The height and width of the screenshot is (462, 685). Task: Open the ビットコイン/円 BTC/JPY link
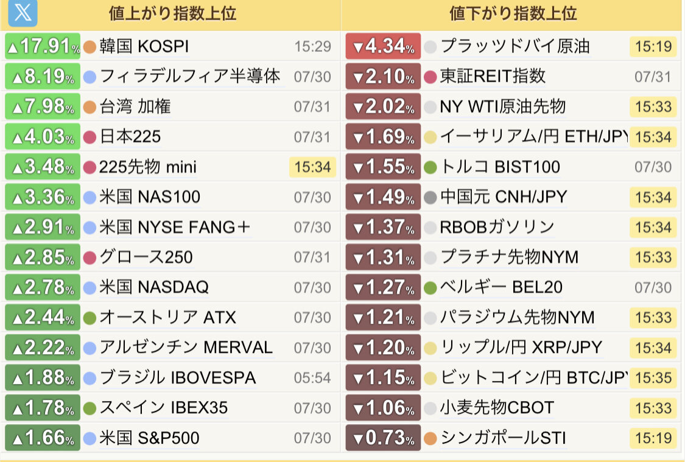[534, 378]
